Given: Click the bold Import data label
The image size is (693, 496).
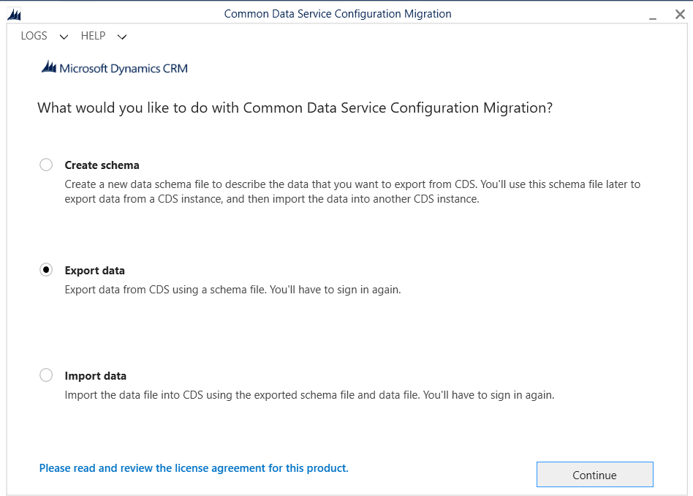Looking at the screenshot, I should tap(95, 376).
